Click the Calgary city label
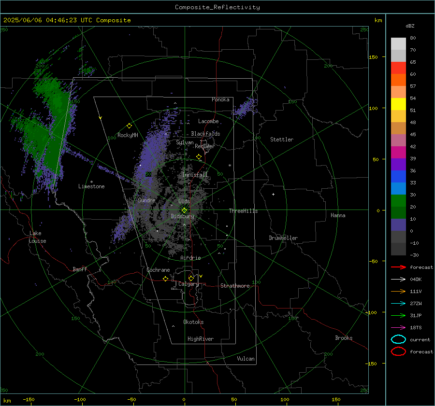This screenshot has height=406, width=435. coord(188,284)
